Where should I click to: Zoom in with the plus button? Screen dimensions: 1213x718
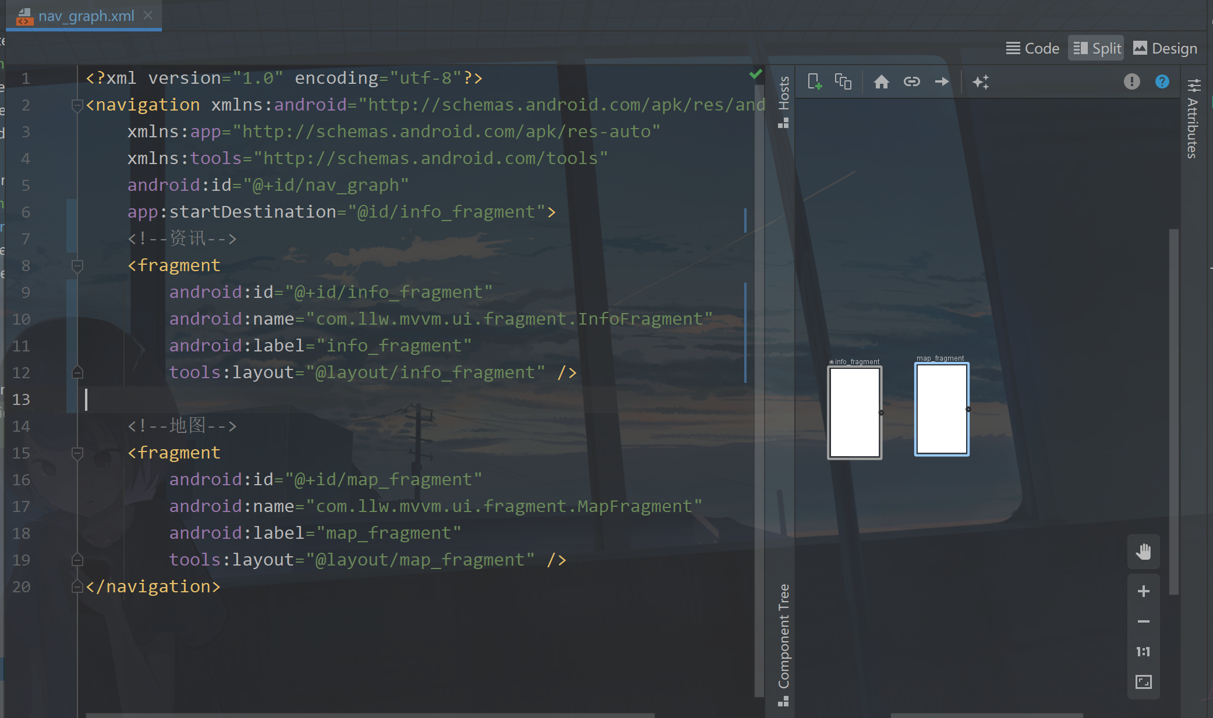point(1144,591)
